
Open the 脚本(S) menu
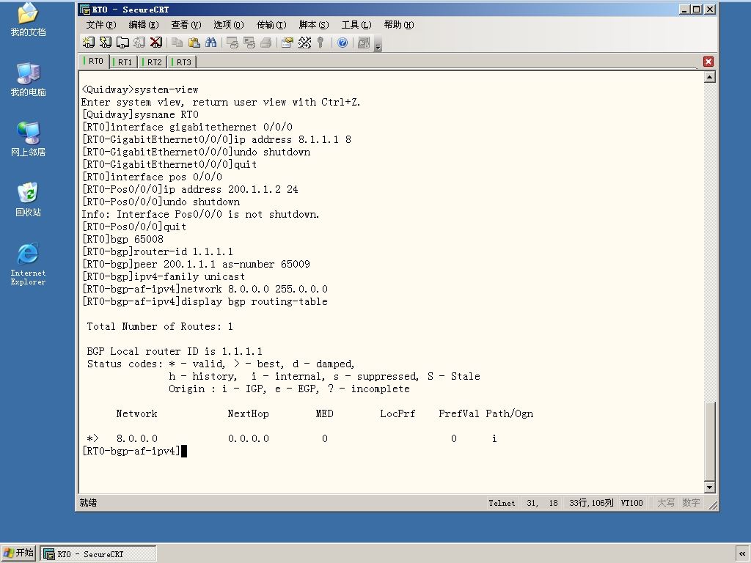click(314, 25)
